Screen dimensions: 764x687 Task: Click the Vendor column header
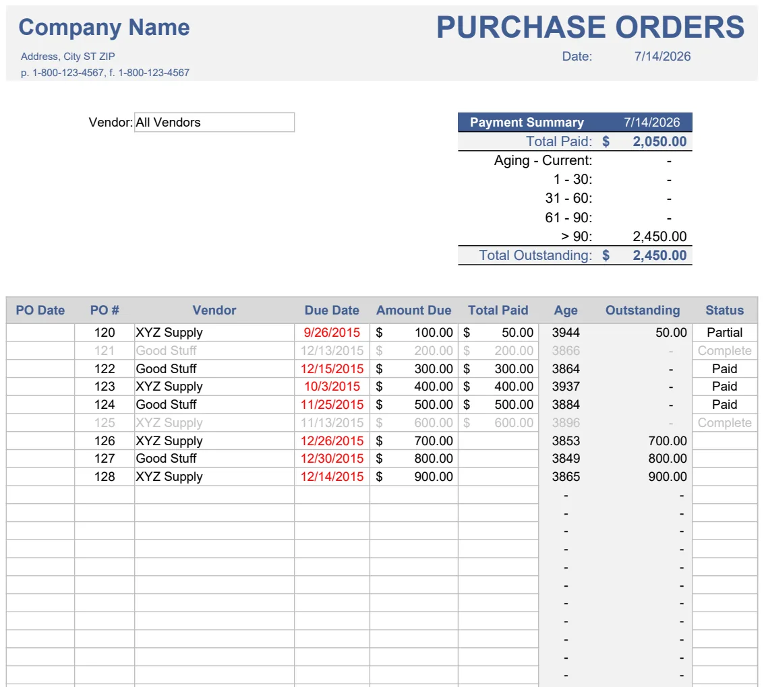[x=214, y=310]
